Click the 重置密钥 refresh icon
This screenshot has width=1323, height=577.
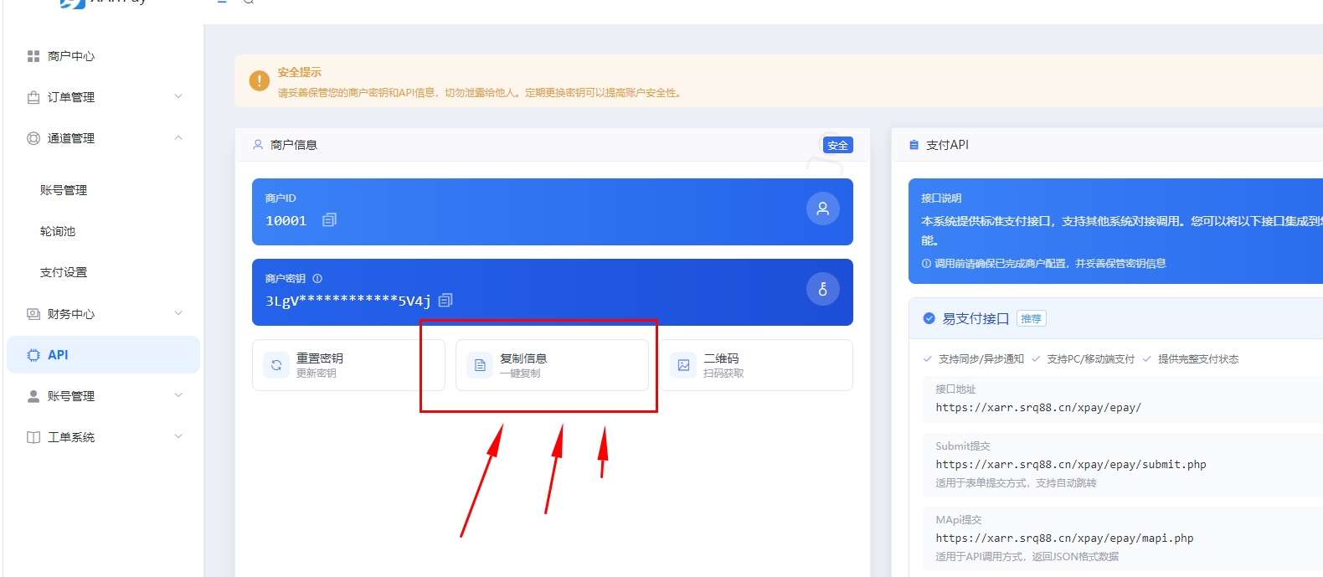(x=276, y=365)
